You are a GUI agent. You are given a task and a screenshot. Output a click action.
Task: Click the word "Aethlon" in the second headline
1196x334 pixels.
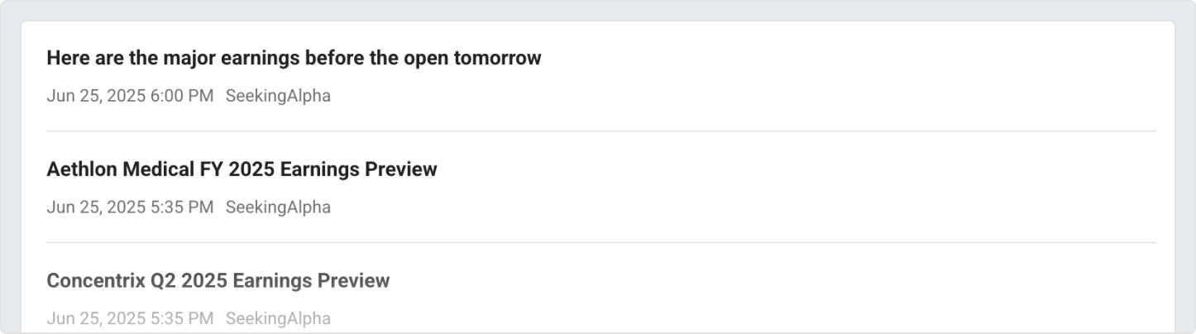pyautogui.click(x=82, y=169)
